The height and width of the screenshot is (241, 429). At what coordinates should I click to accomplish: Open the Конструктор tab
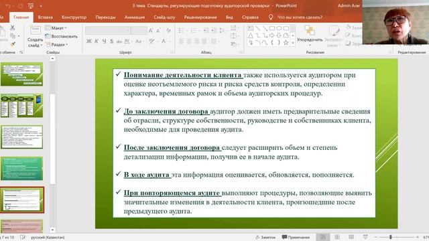pos(74,17)
